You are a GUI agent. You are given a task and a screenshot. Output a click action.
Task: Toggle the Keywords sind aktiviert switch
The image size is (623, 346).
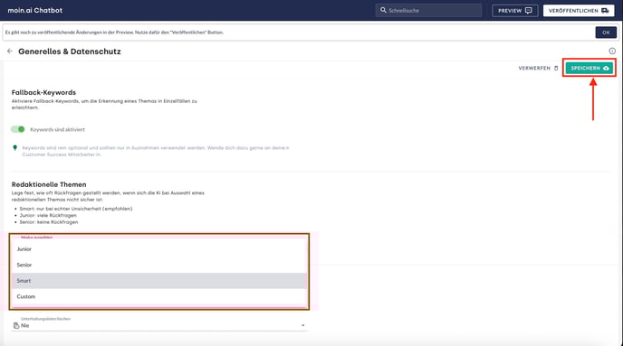pyautogui.click(x=18, y=129)
